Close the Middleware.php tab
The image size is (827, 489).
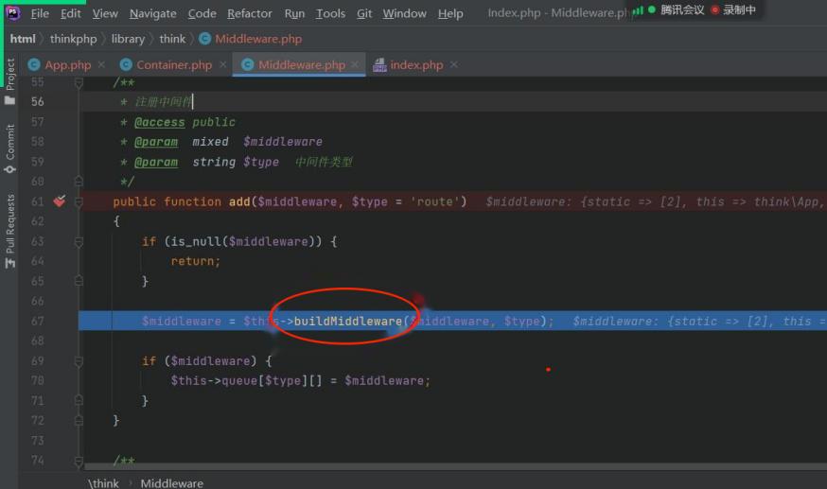355,64
